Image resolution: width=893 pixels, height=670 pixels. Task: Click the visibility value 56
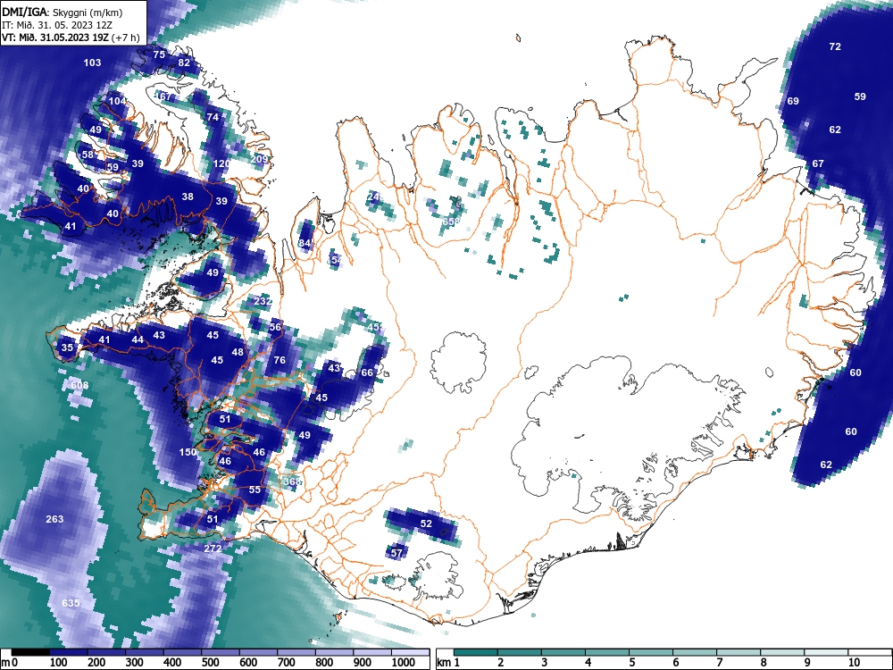pos(275,327)
